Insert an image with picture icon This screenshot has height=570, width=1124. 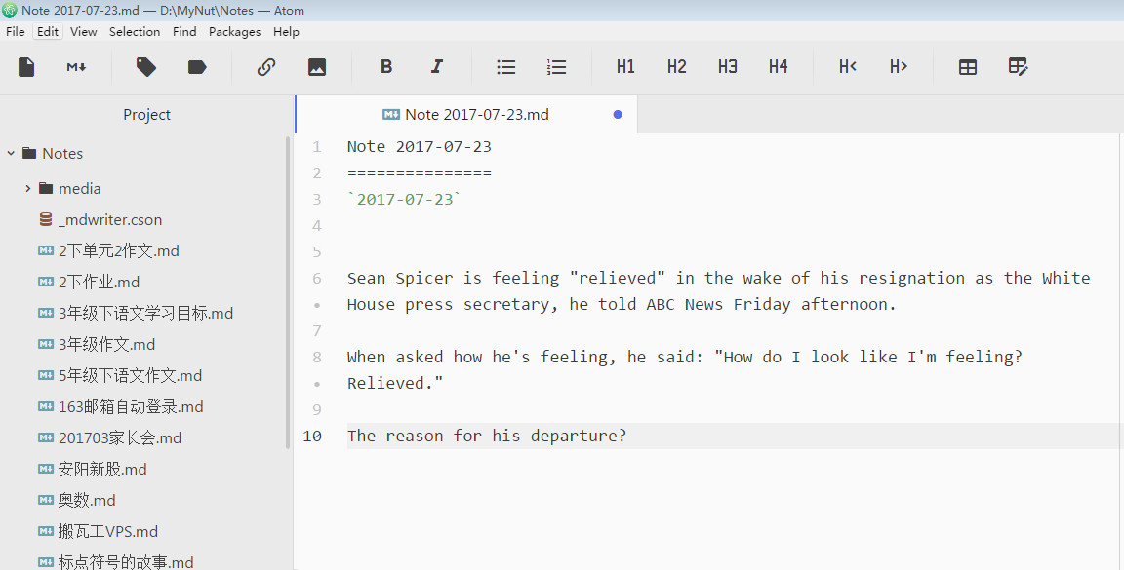coord(317,66)
